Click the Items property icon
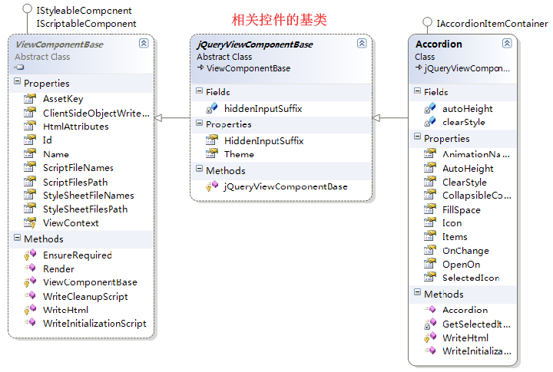 click(x=430, y=236)
